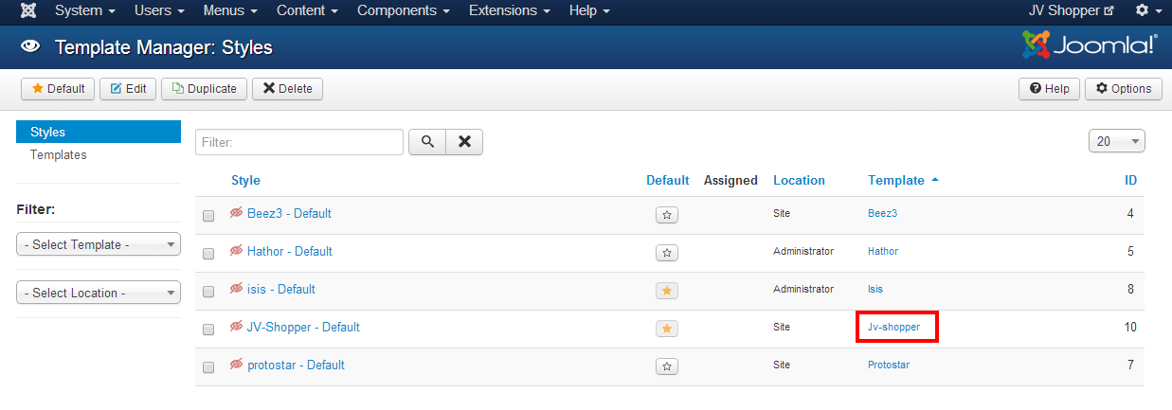This screenshot has width=1172, height=410.
Task: Open the Extensions menu
Action: click(510, 11)
